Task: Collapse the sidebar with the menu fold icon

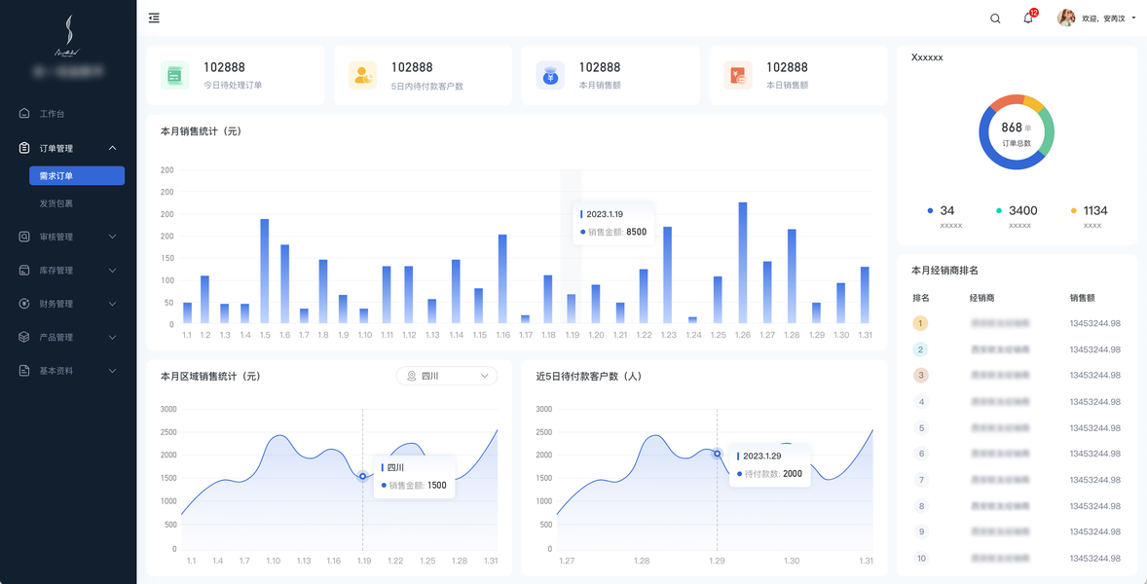Action: 154,18
